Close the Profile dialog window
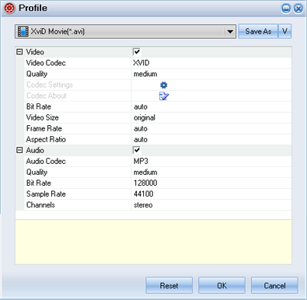This screenshot has width=307, height=300. coord(298,9)
